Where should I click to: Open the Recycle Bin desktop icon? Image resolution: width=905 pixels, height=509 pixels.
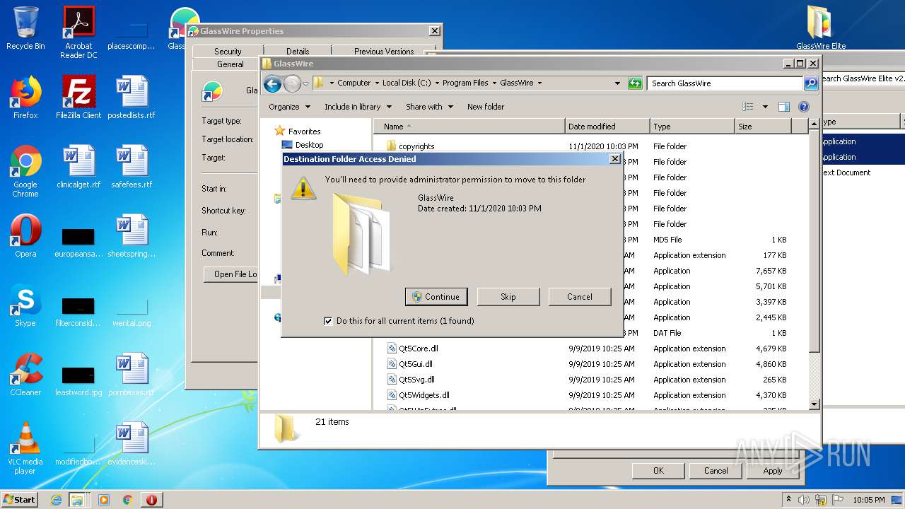(25, 28)
